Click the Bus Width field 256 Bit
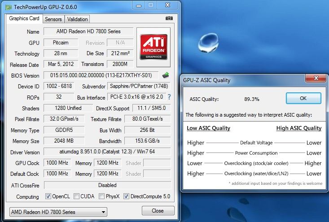 pyautogui.click(x=148, y=130)
